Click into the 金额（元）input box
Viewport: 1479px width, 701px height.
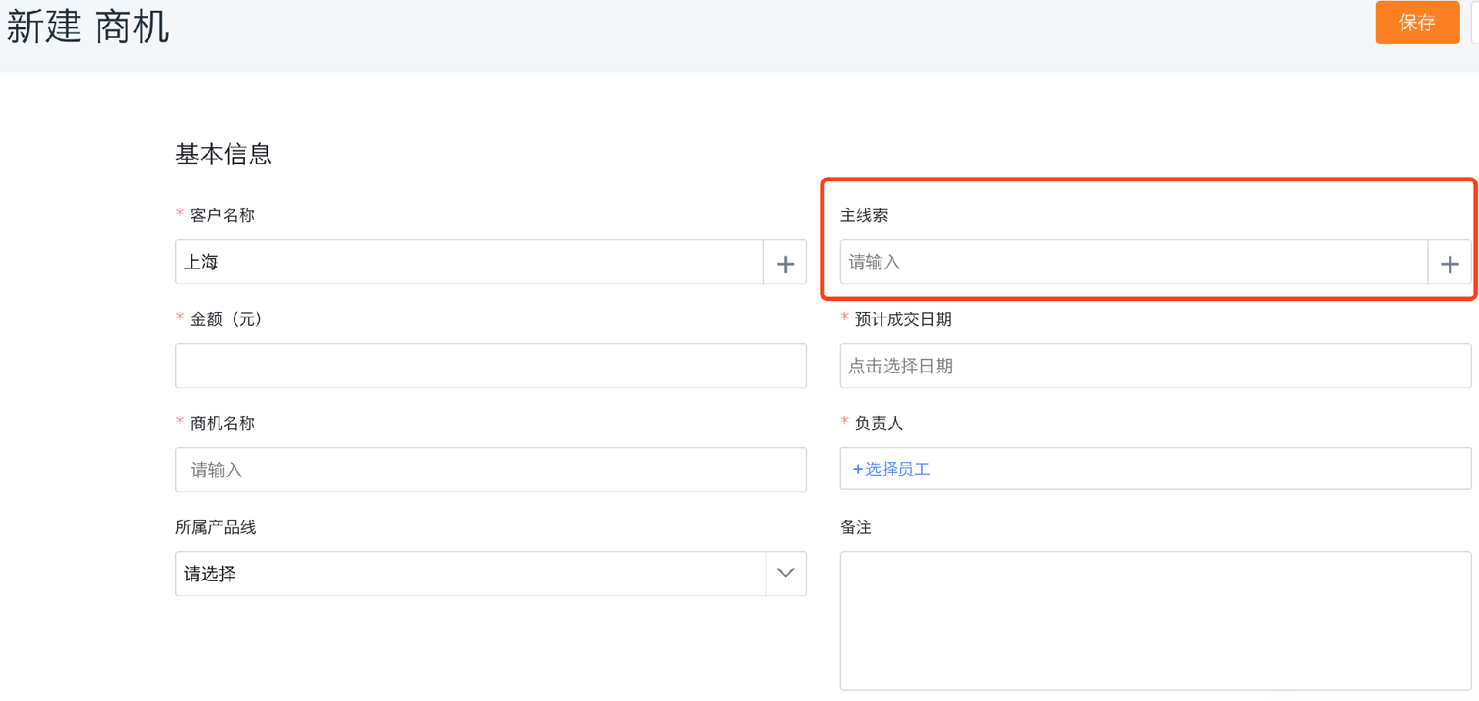click(491, 366)
